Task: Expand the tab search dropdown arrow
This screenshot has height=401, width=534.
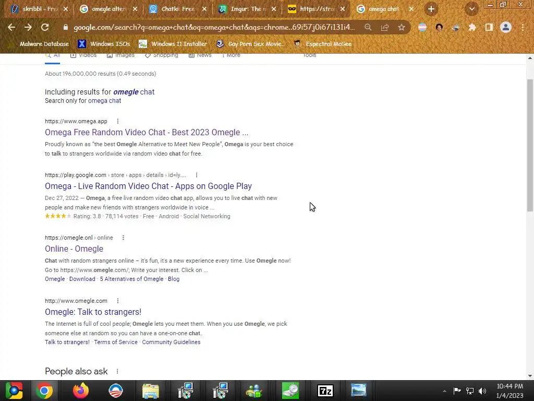Action: (471, 9)
